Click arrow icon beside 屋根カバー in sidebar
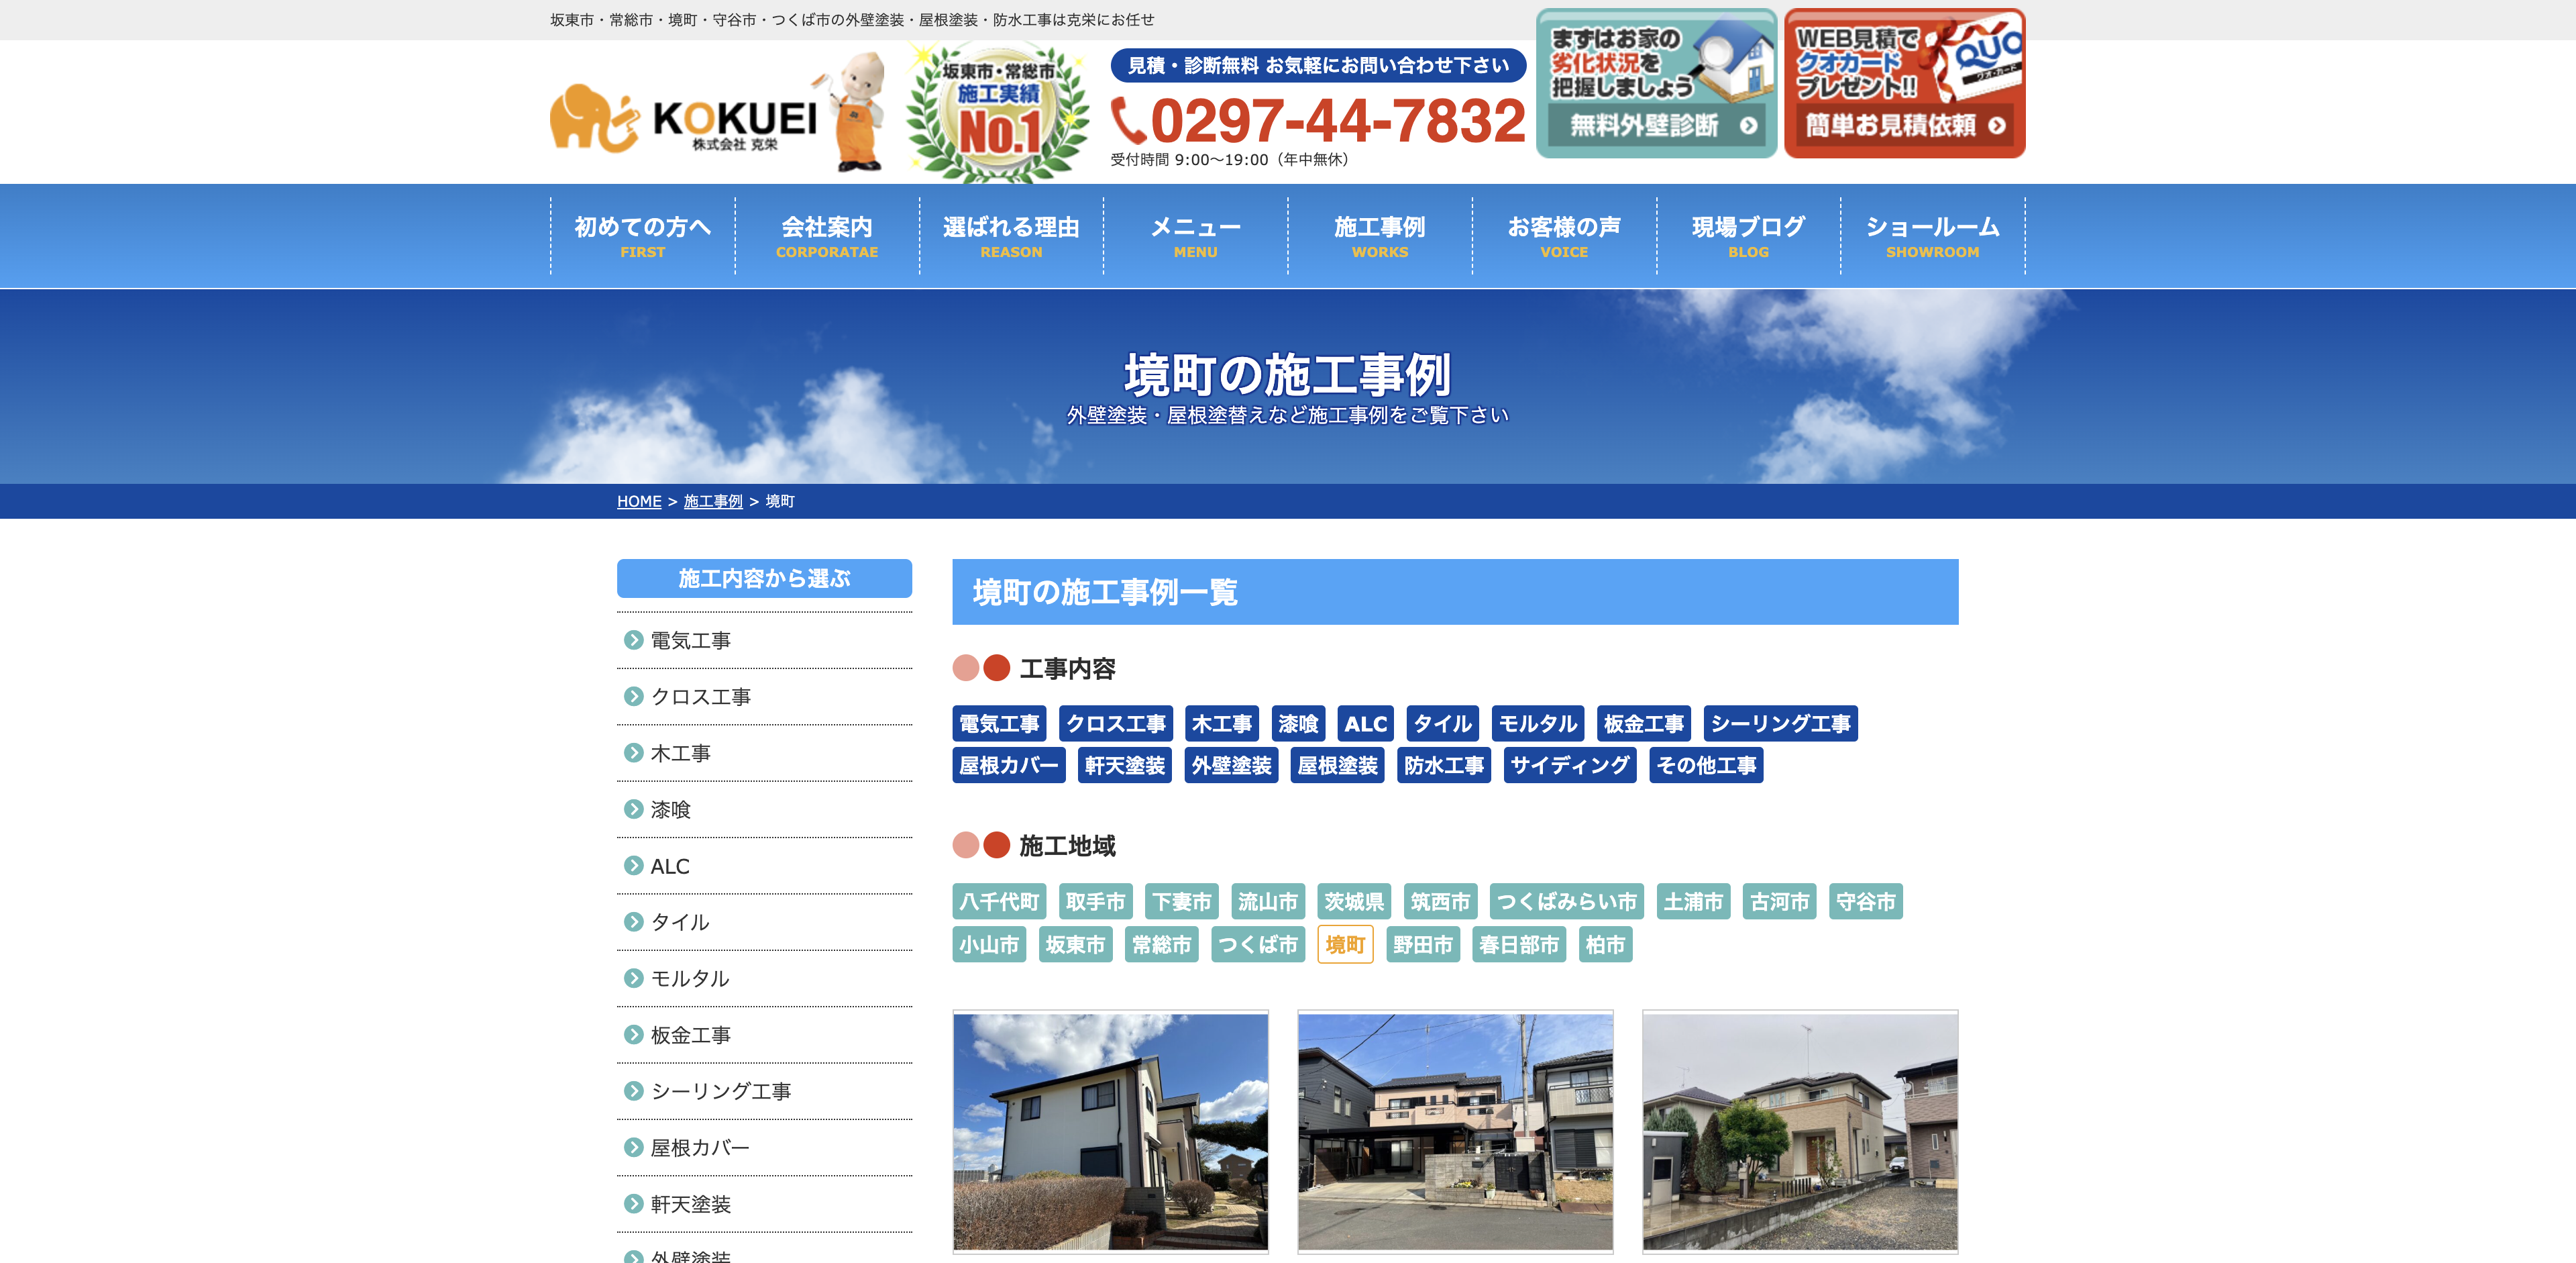Viewport: 2576px width, 1263px height. pyautogui.click(x=633, y=1148)
